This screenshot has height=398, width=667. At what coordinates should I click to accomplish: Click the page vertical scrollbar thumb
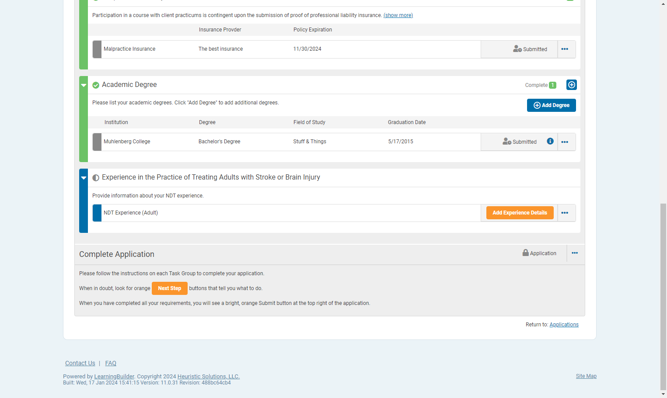click(x=664, y=296)
